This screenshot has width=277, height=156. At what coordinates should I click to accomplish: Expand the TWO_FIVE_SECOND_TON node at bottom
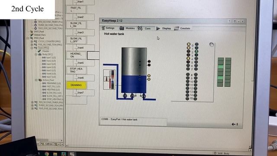point(32,109)
